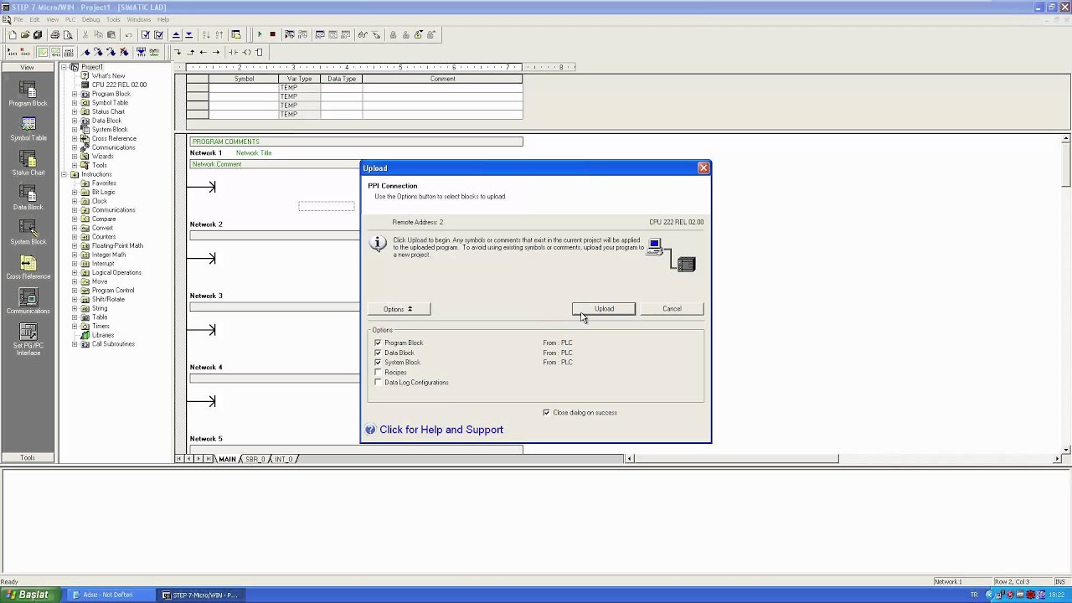
Task: Click the Başlat start button
Action: [x=29, y=595]
